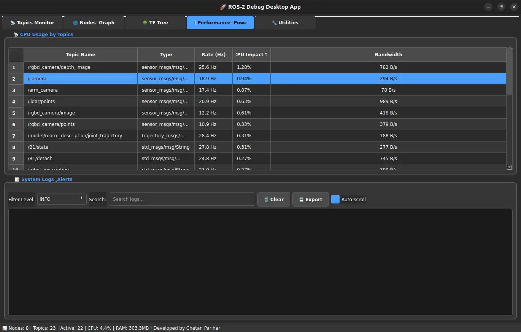Click the tree icon on TF Tree tab
This screenshot has width=521, height=332.
[x=145, y=22]
